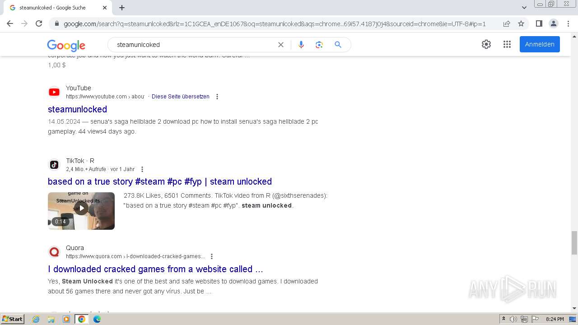
Task: Clear the search box text
Action: click(x=281, y=45)
